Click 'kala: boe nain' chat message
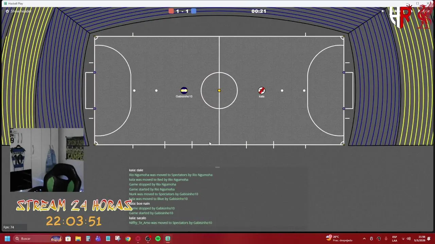The width and height of the screenshot is (435, 244). pyautogui.click(x=139, y=203)
